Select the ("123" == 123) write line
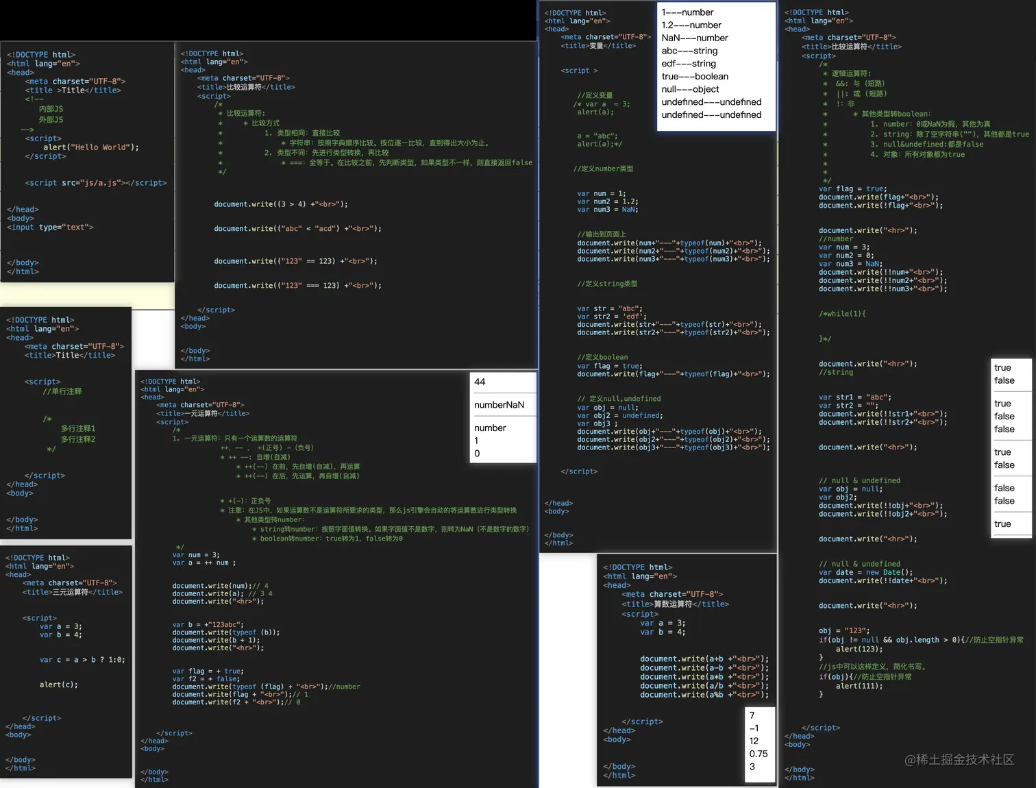The height and width of the screenshot is (788, 1036). pyautogui.click(x=295, y=261)
